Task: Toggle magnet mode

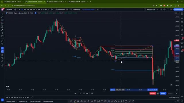Action: [2, 48]
